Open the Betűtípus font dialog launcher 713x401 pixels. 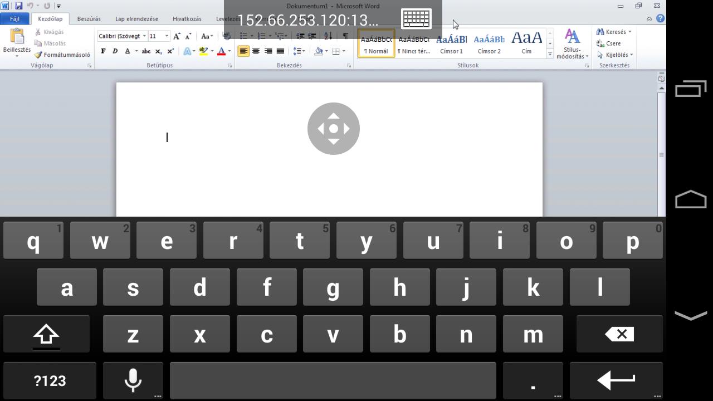click(230, 66)
